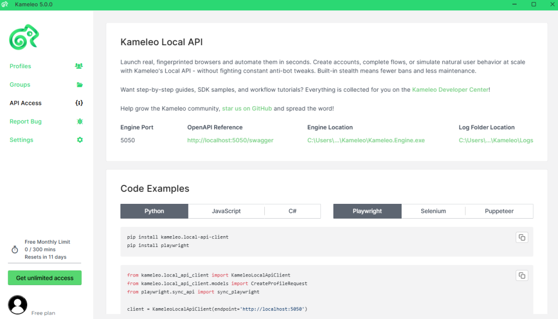Click the Kameleo chameleon logo in sidebar
This screenshot has width=558, height=319.
24,37
